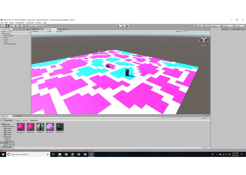This screenshot has height=175, width=246.
Task: Select the Scripts folder in Project
Action: [x=7, y=135]
